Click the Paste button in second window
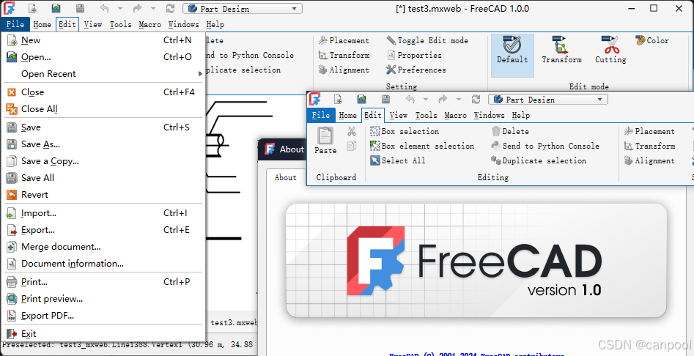The image size is (694, 356). click(x=325, y=141)
